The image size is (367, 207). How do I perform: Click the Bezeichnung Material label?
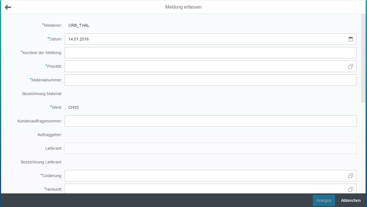[42, 94]
